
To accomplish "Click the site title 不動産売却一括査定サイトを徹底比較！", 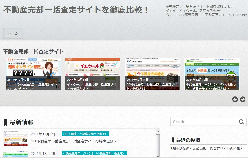I will pyautogui.click(x=76, y=10).
